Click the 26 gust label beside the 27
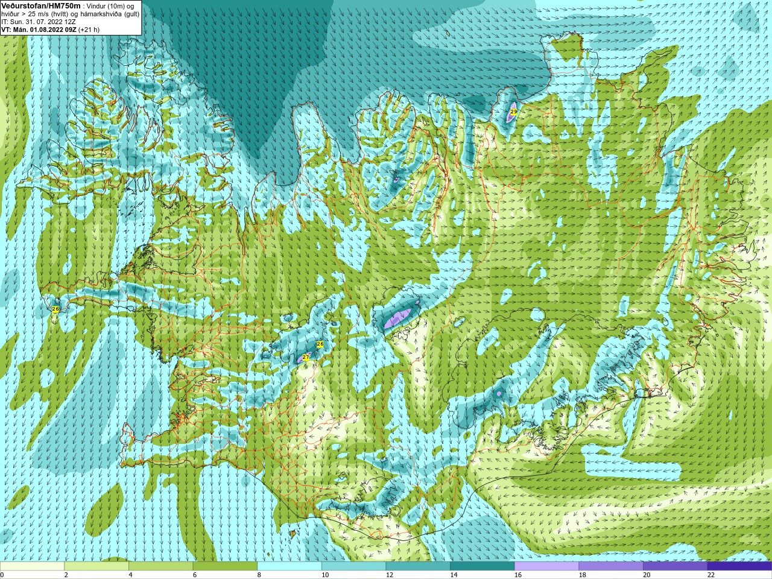The height and width of the screenshot is (579, 772). [320, 344]
